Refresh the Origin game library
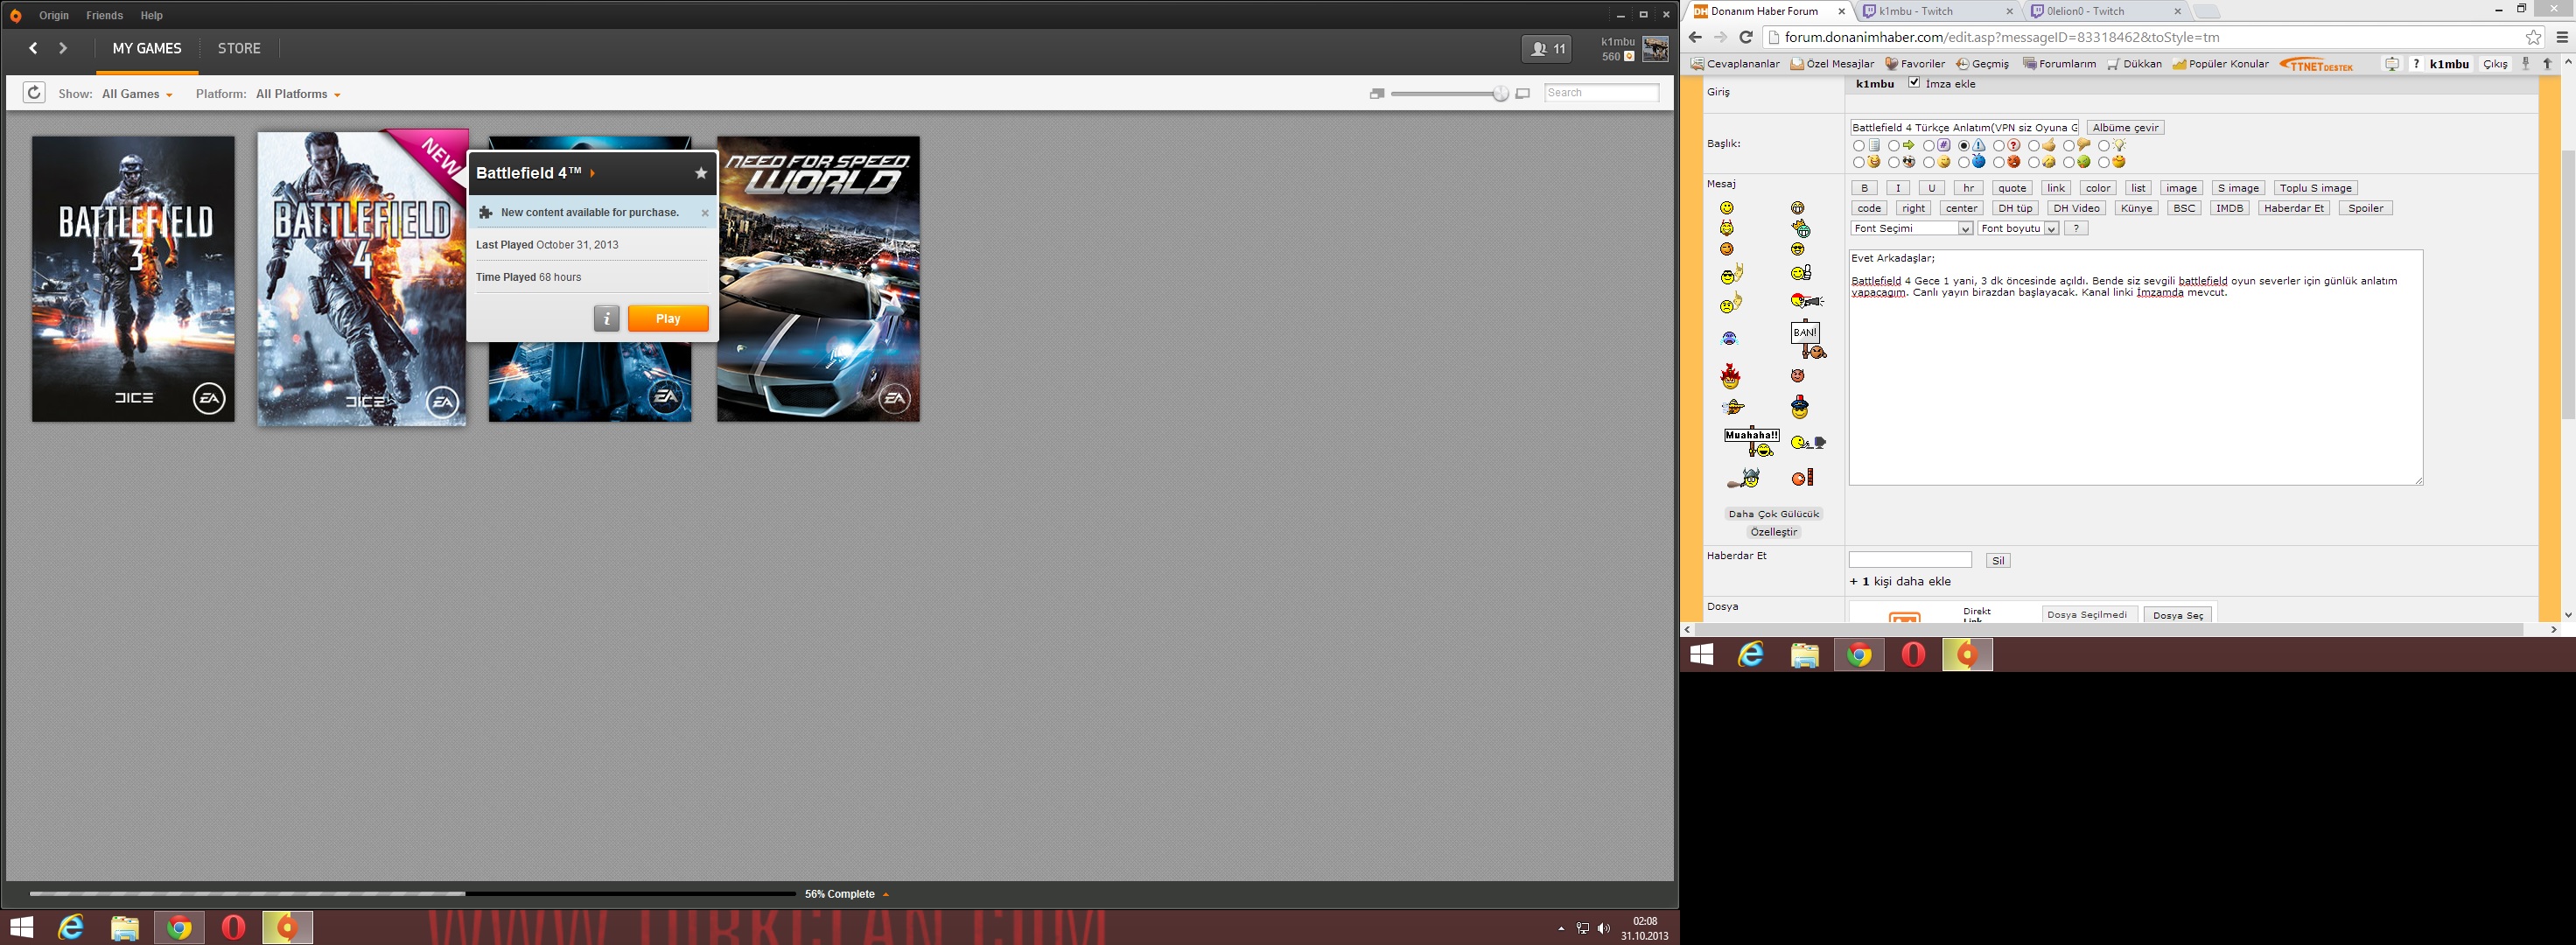The width and height of the screenshot is (2576, 945). click(x=34, y=93)
